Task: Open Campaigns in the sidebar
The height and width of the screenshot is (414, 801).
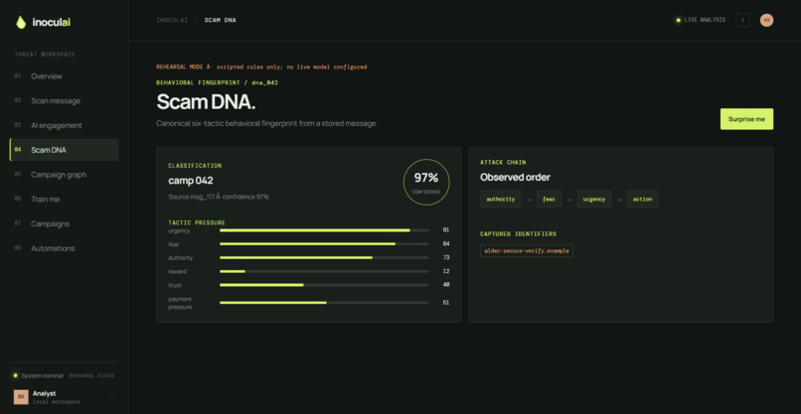Action: click(x=64, y=223)
